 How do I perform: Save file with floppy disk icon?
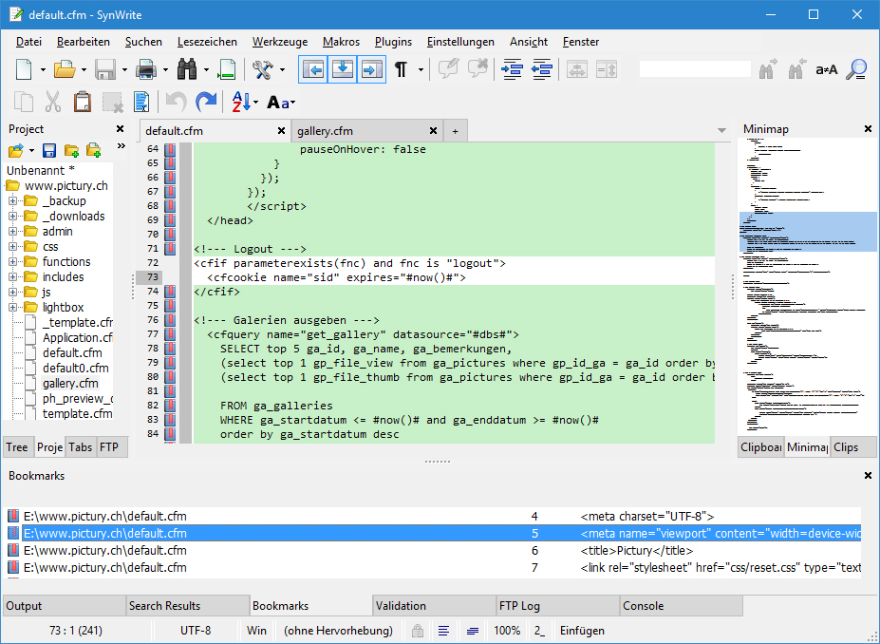(105, 69)
